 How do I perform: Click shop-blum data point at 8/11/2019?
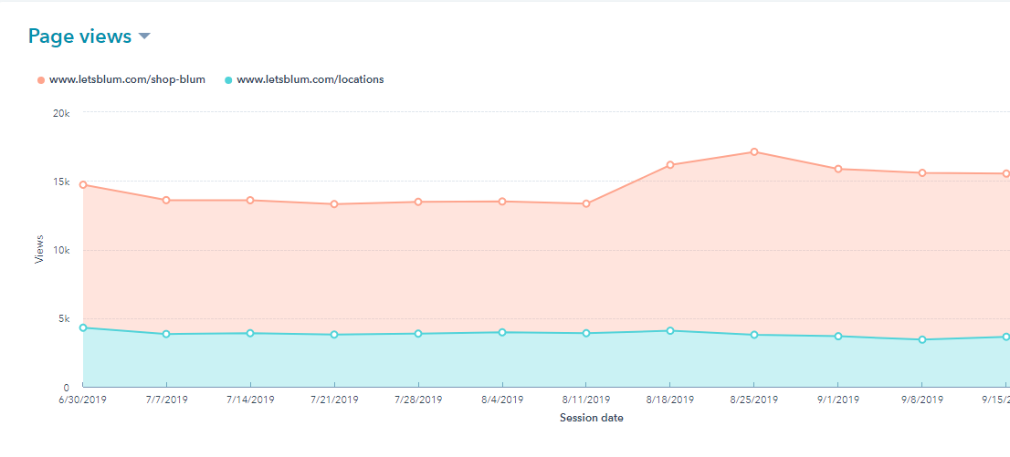click(x=585, y=203)
